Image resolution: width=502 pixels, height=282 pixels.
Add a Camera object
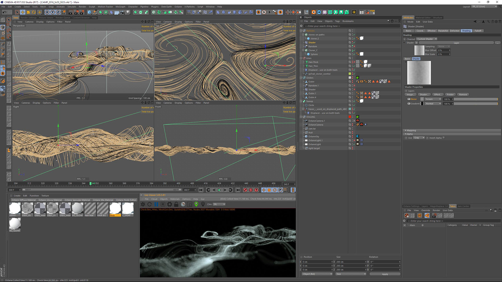click(122, 12)
